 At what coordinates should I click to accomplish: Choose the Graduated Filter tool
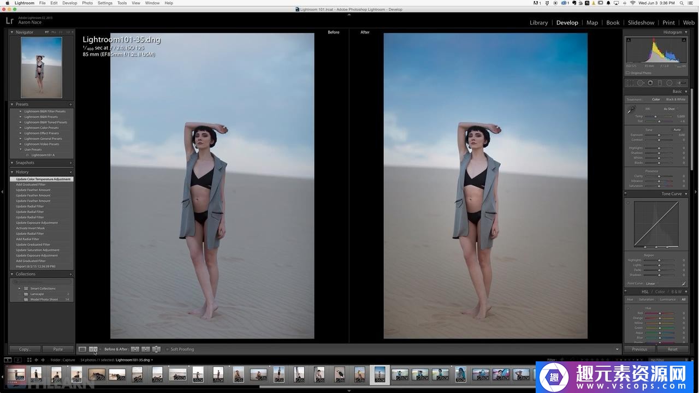[660, 83]
